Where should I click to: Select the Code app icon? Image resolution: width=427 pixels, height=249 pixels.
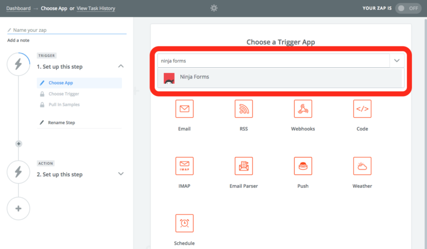pyautogui.click(x=362, y=109)
